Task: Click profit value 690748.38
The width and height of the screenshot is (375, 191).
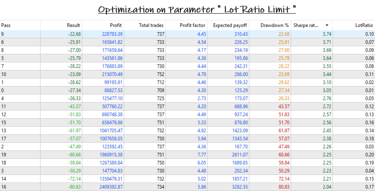Action: coord(112,115)
